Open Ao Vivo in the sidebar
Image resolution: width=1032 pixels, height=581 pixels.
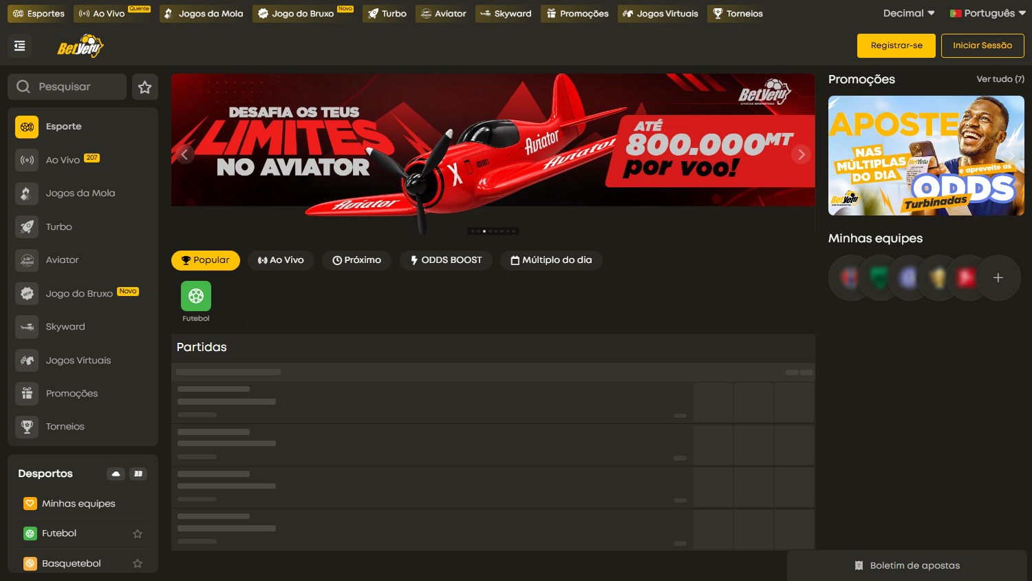coord(83,160)
